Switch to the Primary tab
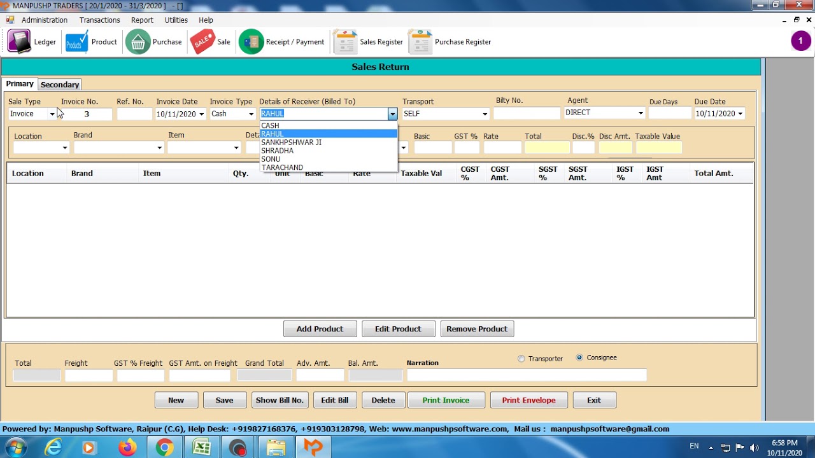815x458 pixels. (x=20, y=84)
